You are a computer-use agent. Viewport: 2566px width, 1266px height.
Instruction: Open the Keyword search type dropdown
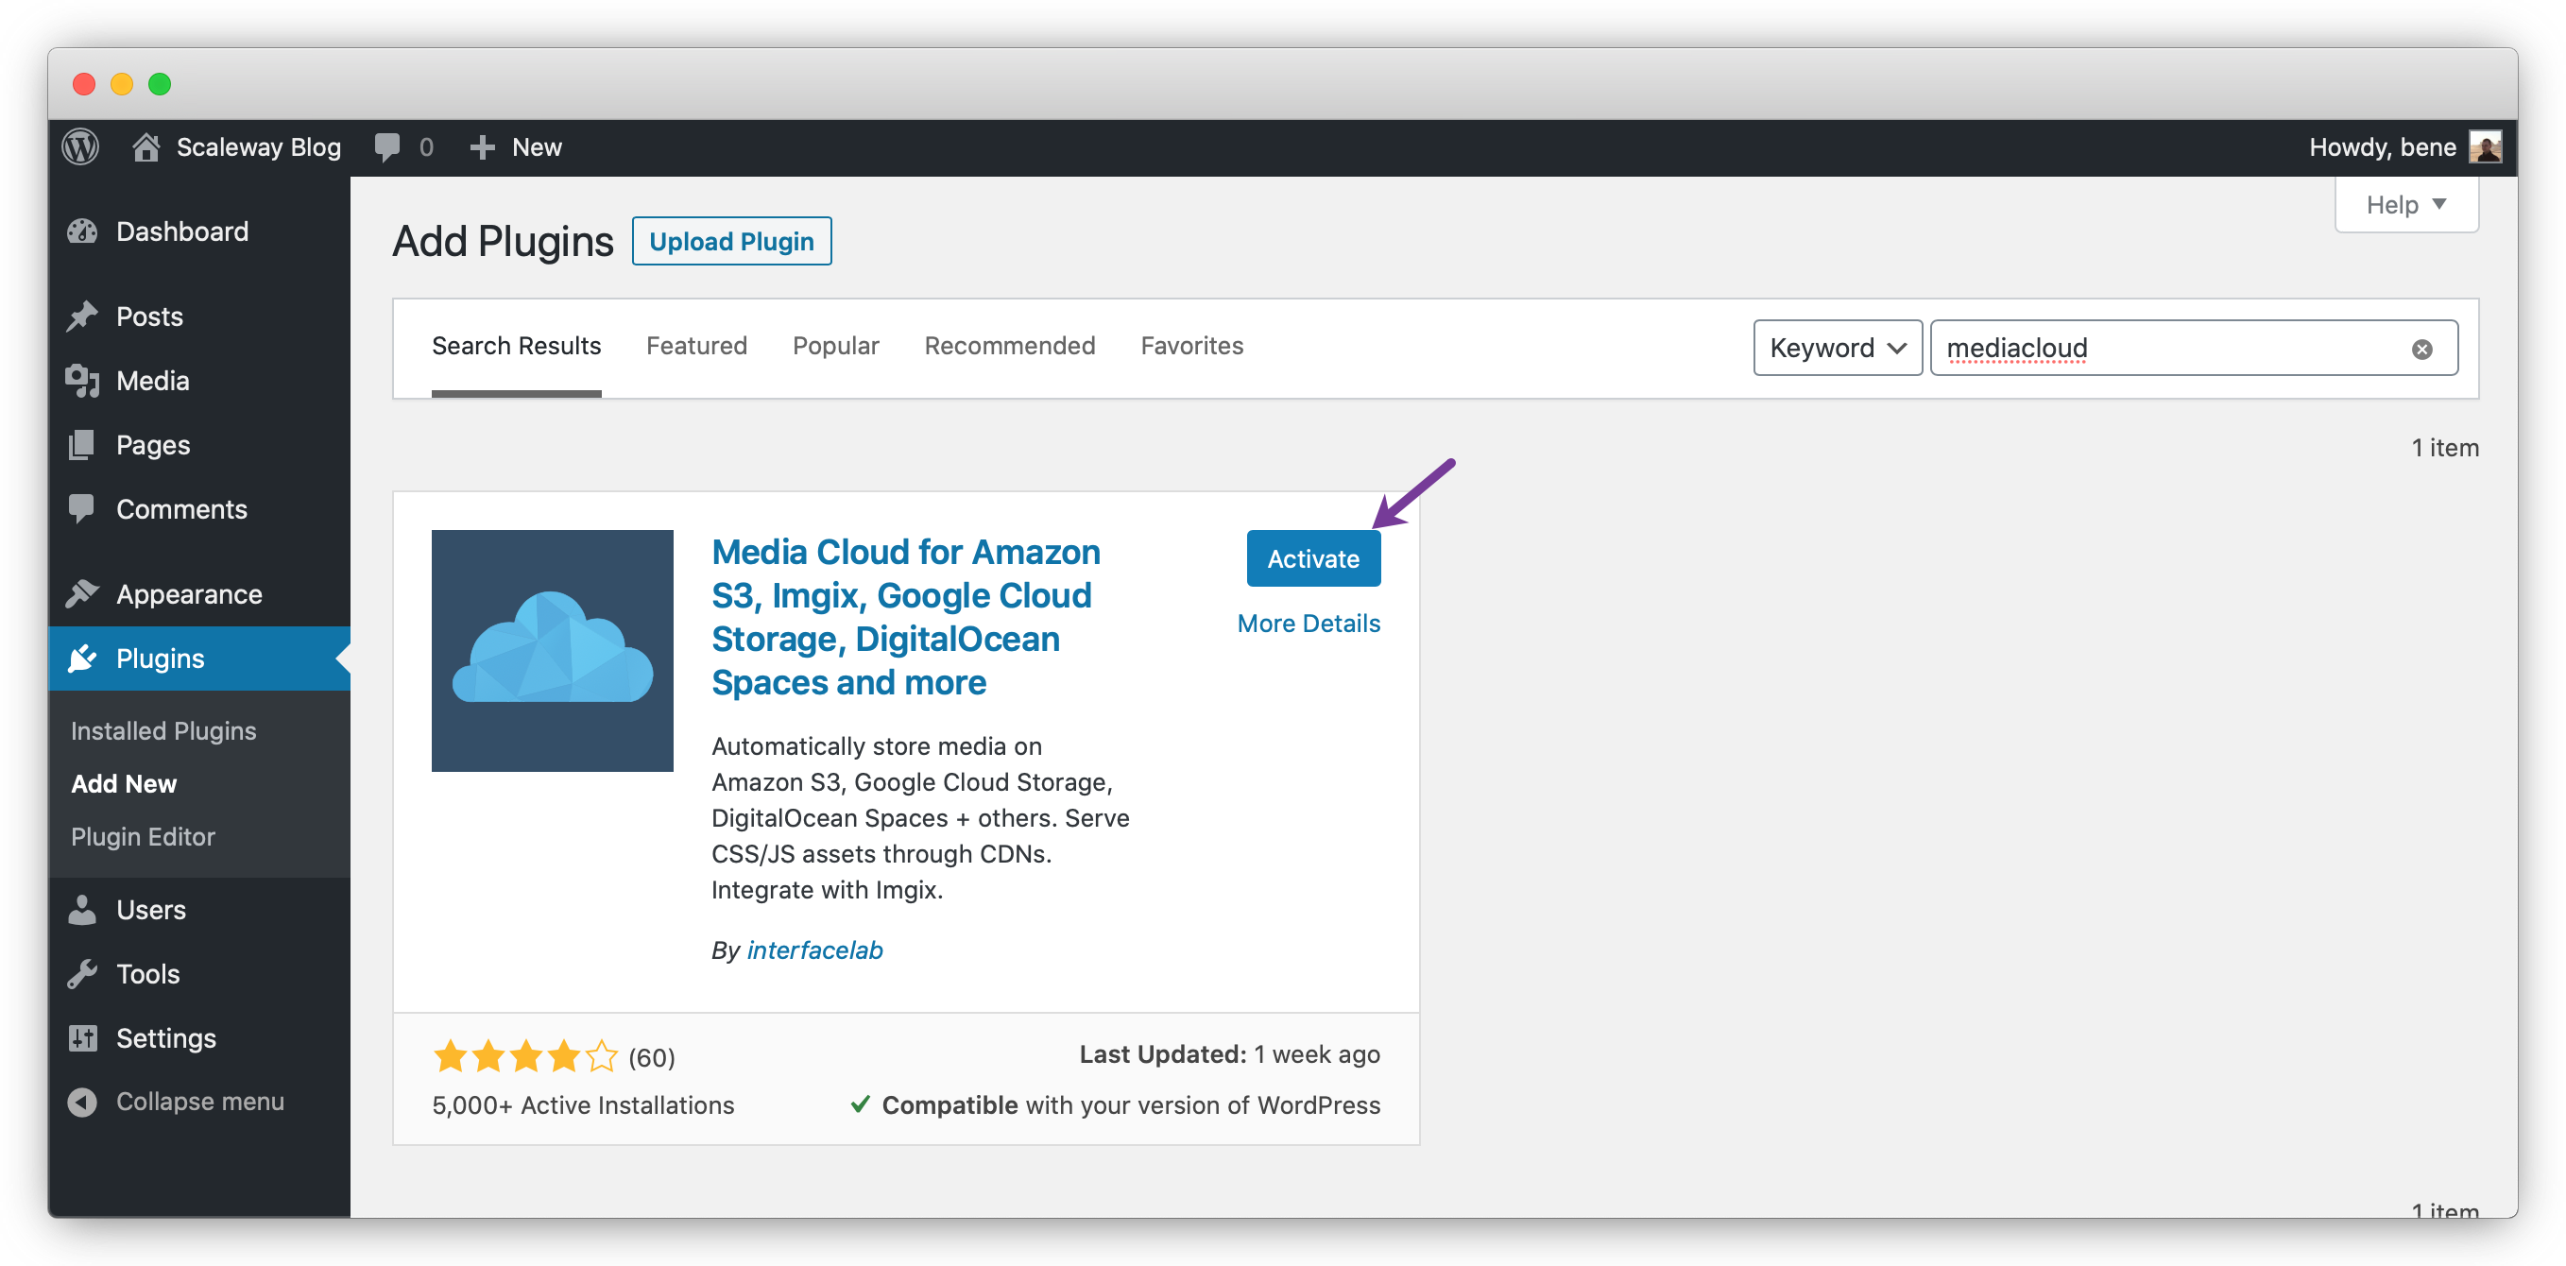(x=1836, y=348)
